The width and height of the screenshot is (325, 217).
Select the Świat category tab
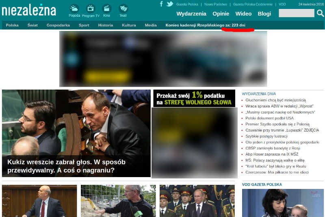(32, 25)
